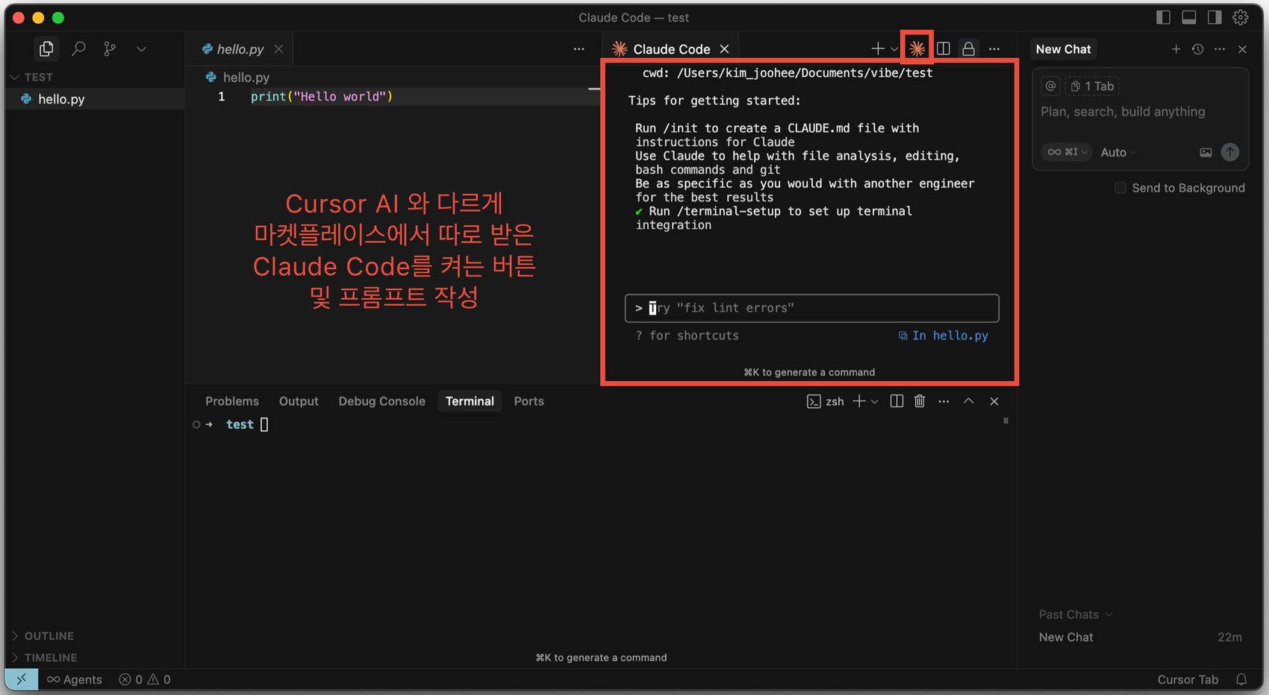Switch to the Debug Console tab
This screenshot has height=695, width=1269.
381,401
